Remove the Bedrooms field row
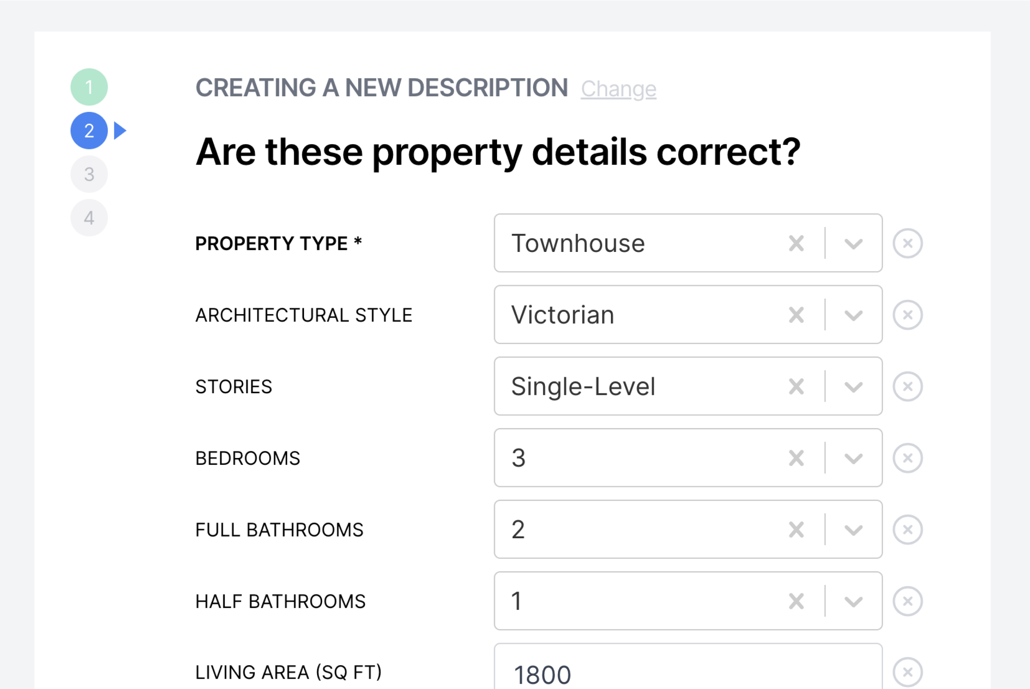The height and width of the screenshot is (689, 1030). point(907,458)
